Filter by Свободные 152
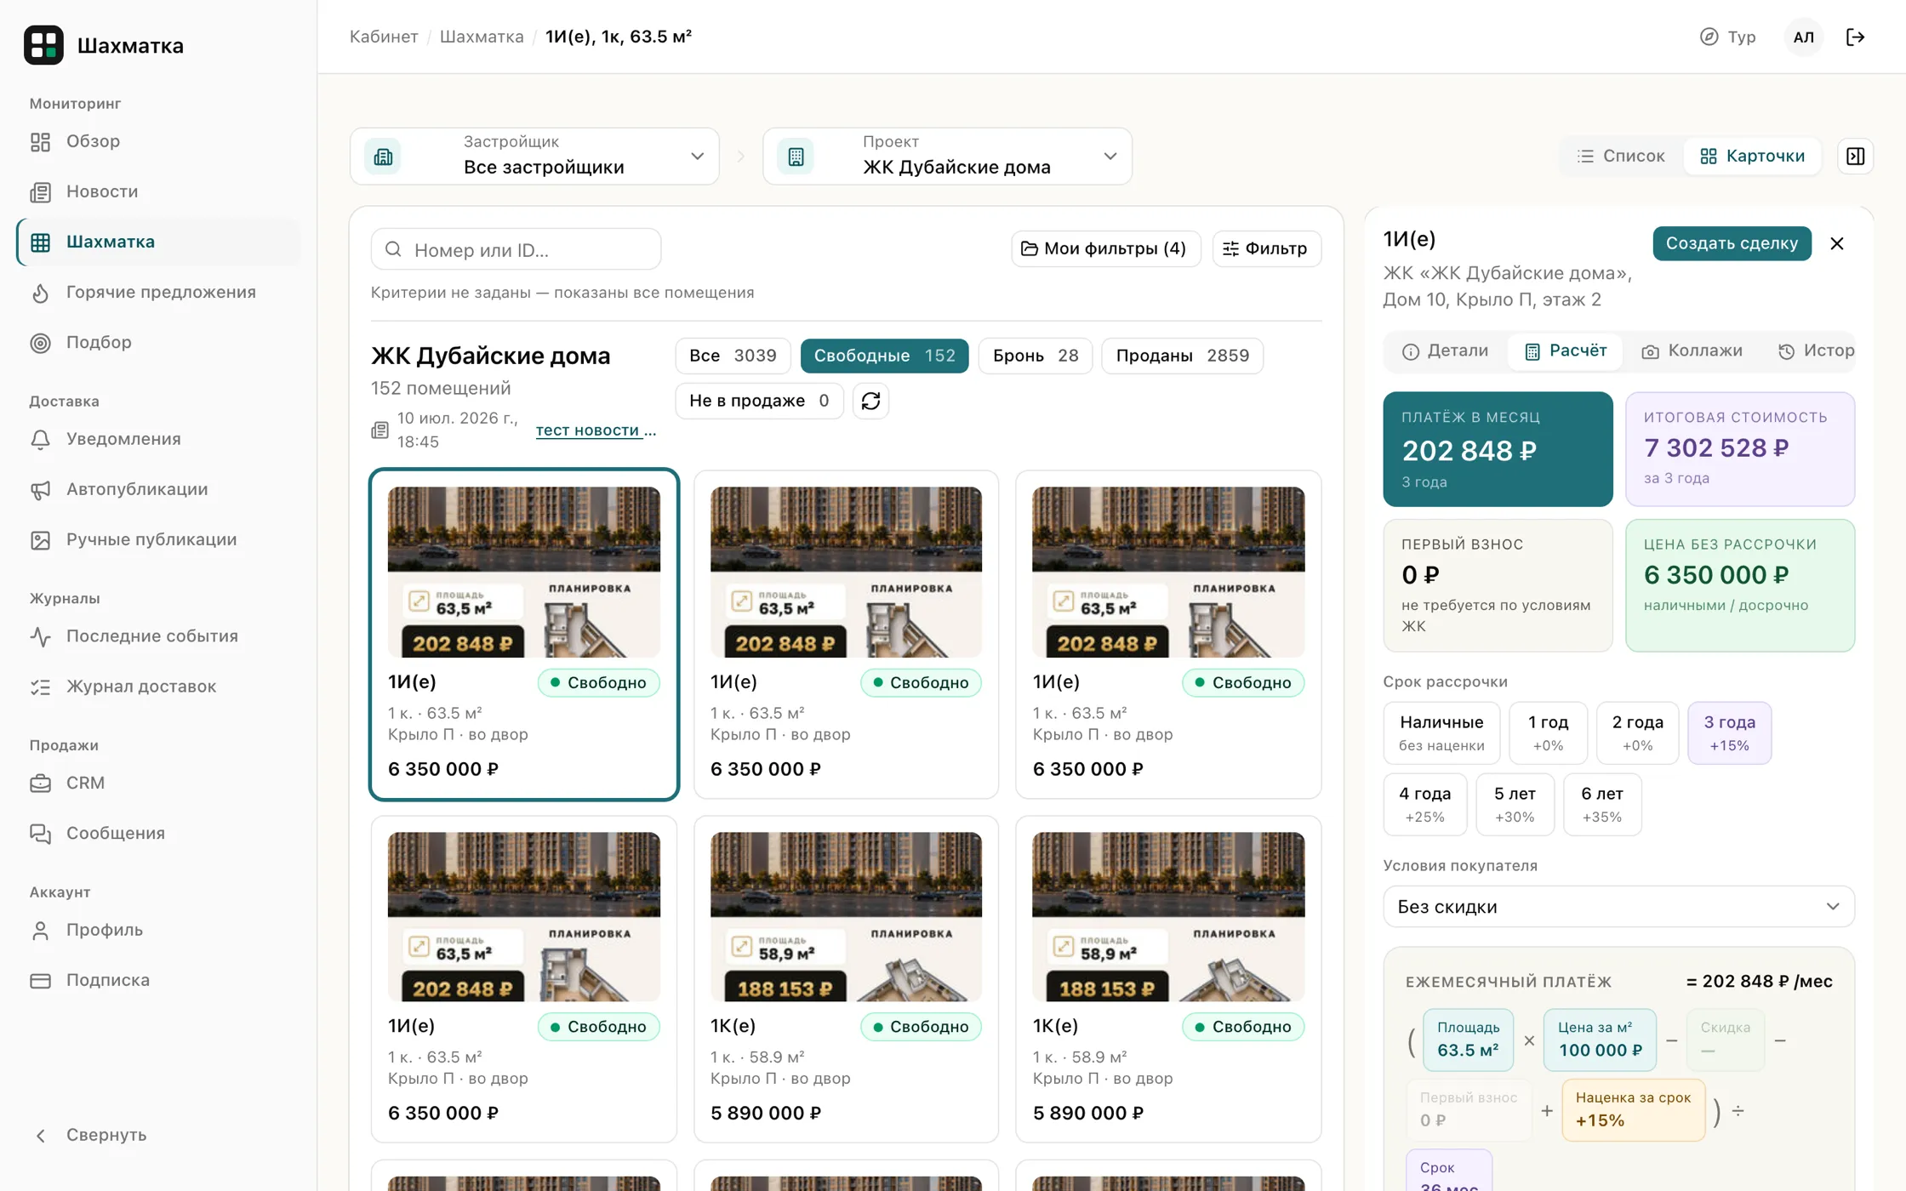The height and width of the screenshot is (1191, 1906). point(884,356)
